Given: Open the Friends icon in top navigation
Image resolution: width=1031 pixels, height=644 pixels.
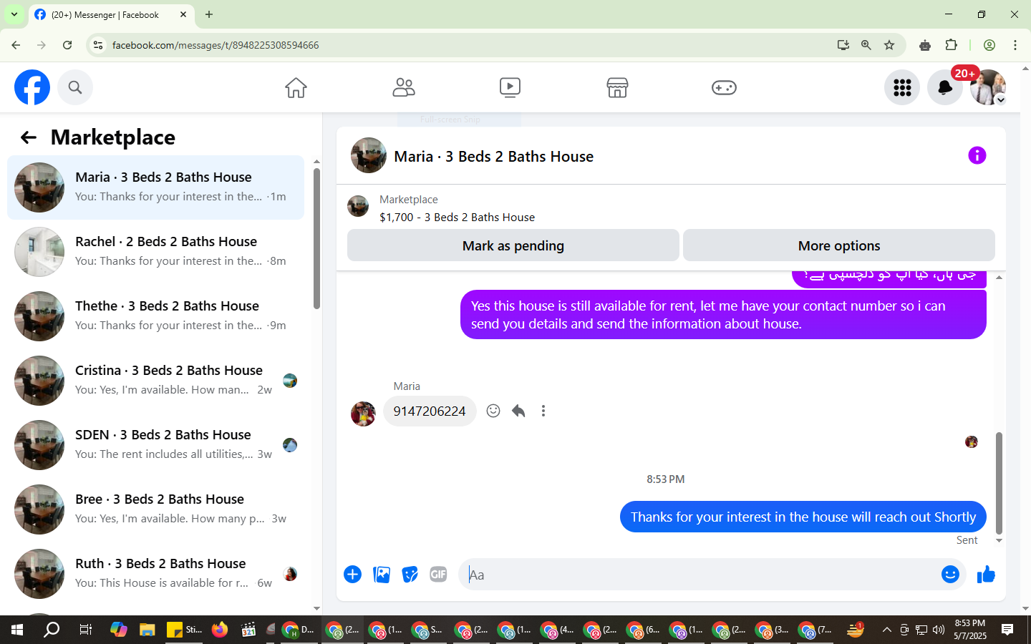Looking at the screenshot, I should 404,87.
